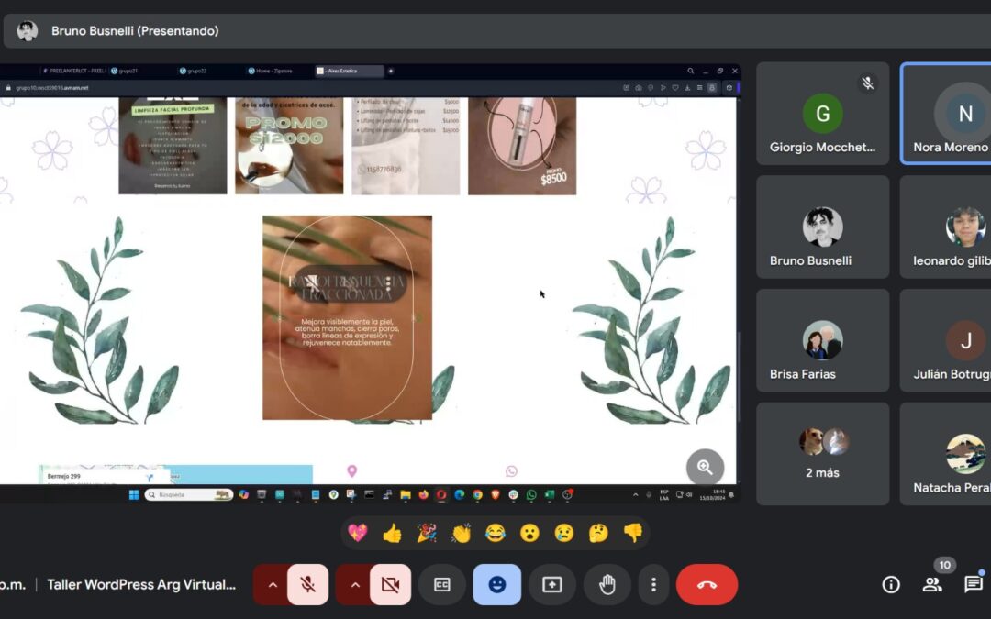
Task: Open video settings chevron beside camera
Action: (x=355, y=585)
